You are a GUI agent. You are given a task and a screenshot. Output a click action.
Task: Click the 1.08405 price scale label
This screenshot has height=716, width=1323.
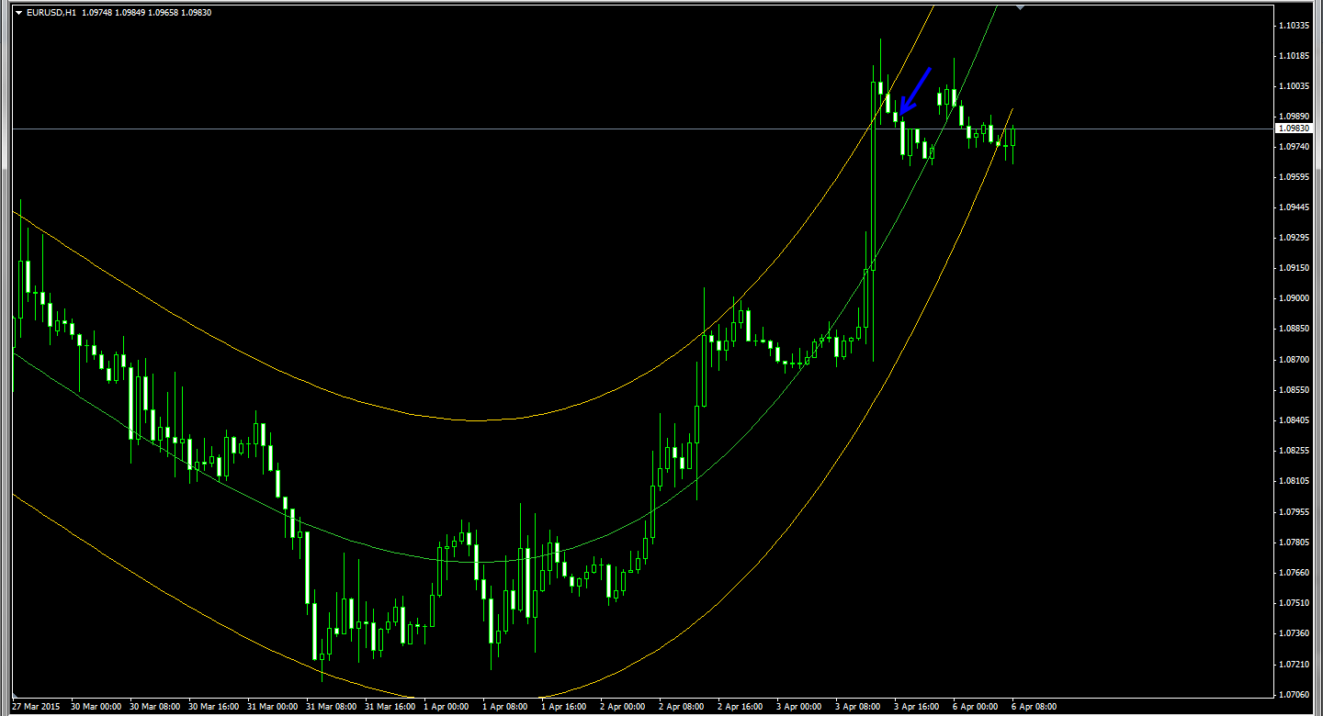[x=1295, y=420]
